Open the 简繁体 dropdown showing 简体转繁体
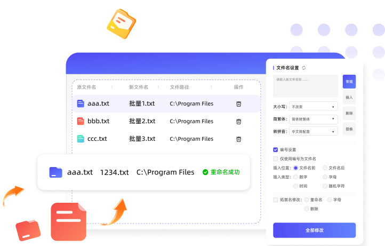This screenshot has width=385, height=246. [314, 119]
